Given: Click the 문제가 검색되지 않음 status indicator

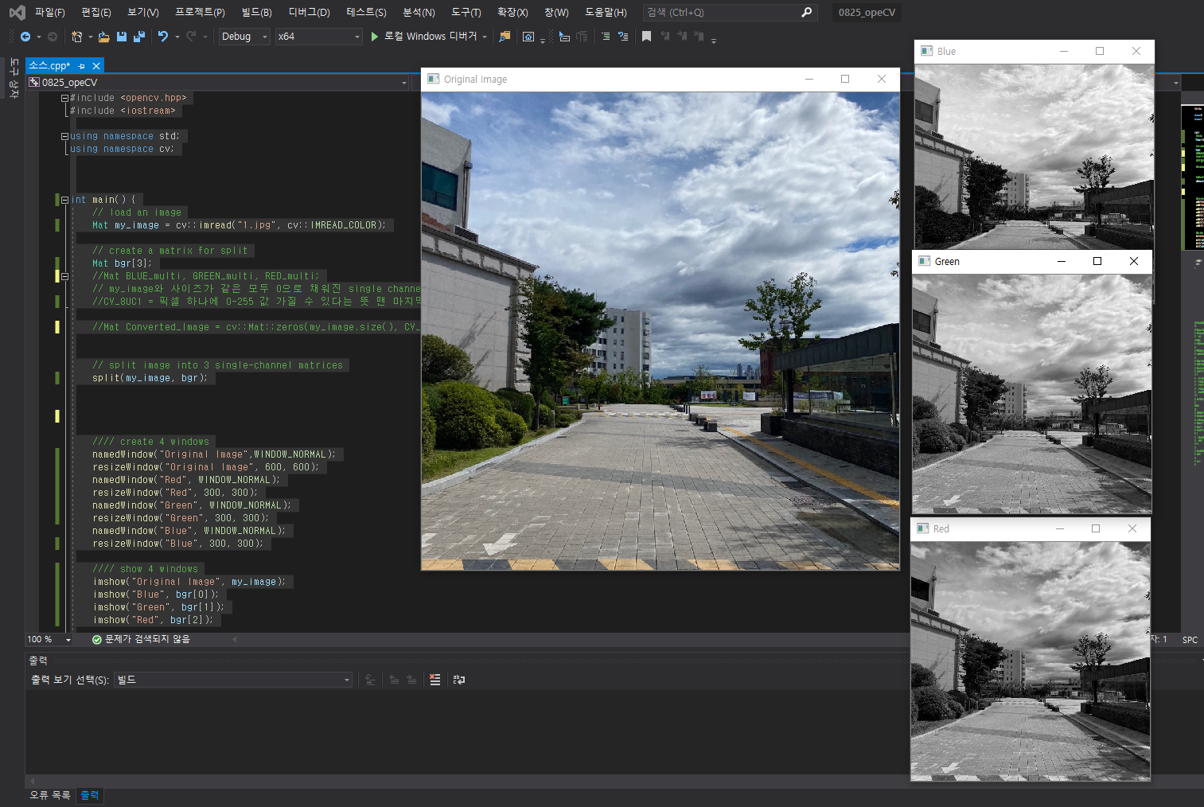Looking at the screenshot, I should click(141, 639).
